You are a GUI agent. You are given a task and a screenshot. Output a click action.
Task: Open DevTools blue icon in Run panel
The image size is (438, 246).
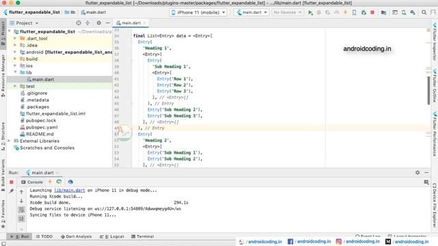tap(70, 182)
